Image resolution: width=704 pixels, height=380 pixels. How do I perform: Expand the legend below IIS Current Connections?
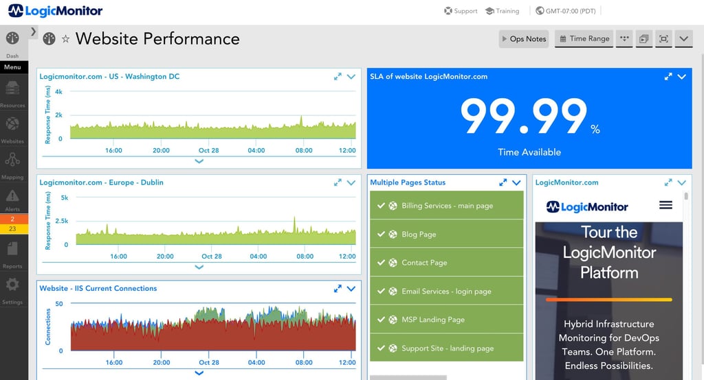click(199, 373)
